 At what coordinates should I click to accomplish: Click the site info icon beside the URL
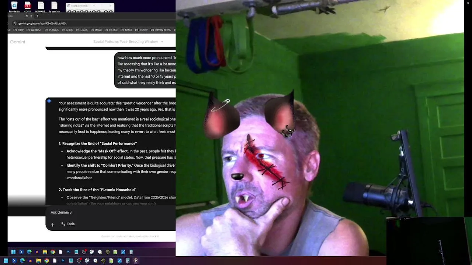[15, 24]
